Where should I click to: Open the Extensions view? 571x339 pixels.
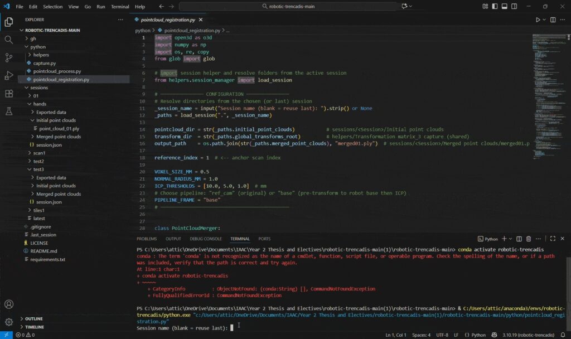pyautogui.click(x=9, y=94)
